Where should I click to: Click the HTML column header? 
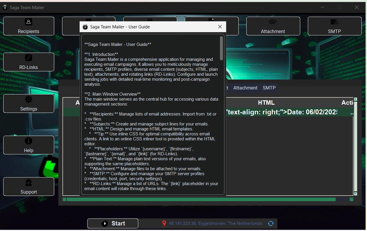[266, 103]
